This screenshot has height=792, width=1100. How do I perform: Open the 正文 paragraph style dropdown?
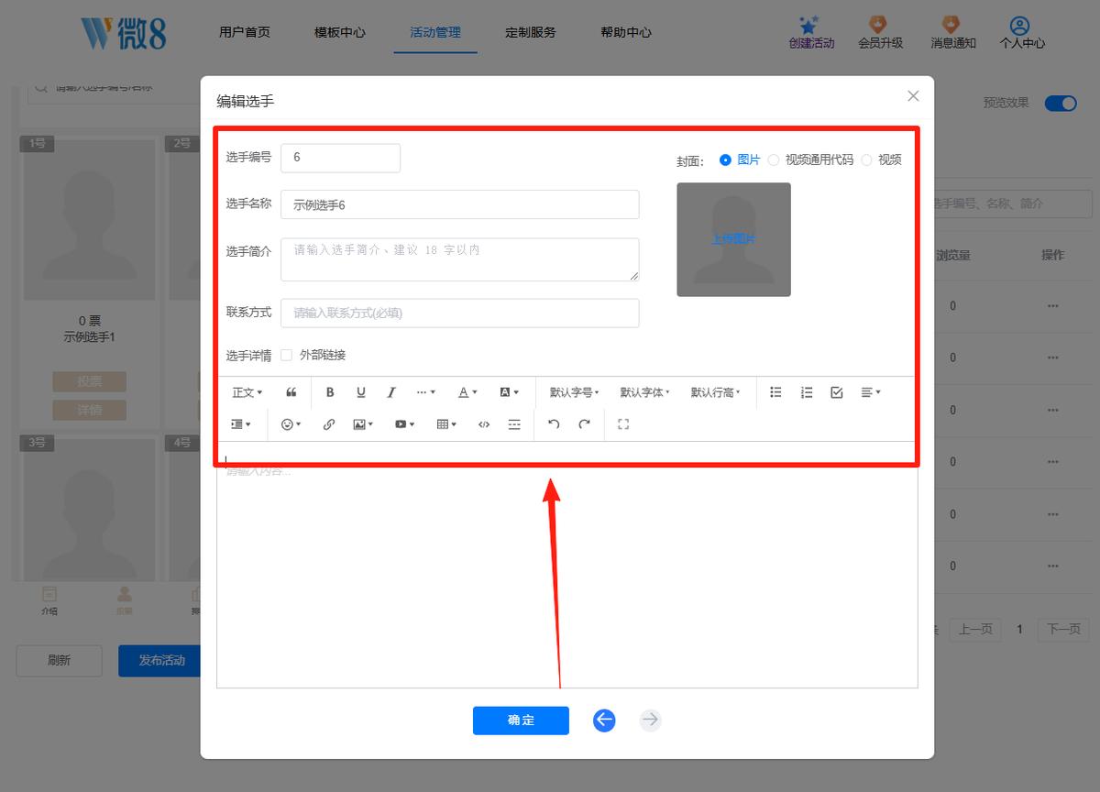(x=247, y=392)
